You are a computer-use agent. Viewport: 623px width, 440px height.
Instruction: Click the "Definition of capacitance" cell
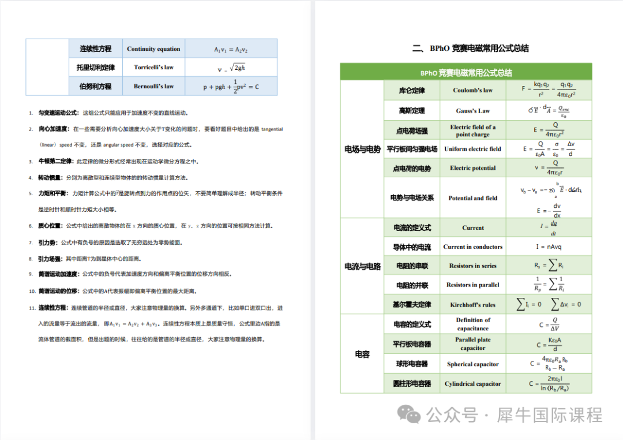[x=473, y=325]
